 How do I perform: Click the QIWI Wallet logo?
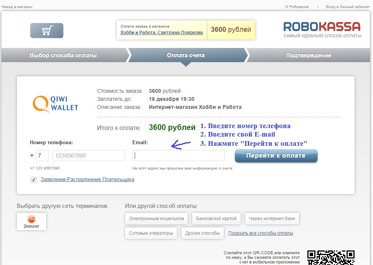click(55, 104)
